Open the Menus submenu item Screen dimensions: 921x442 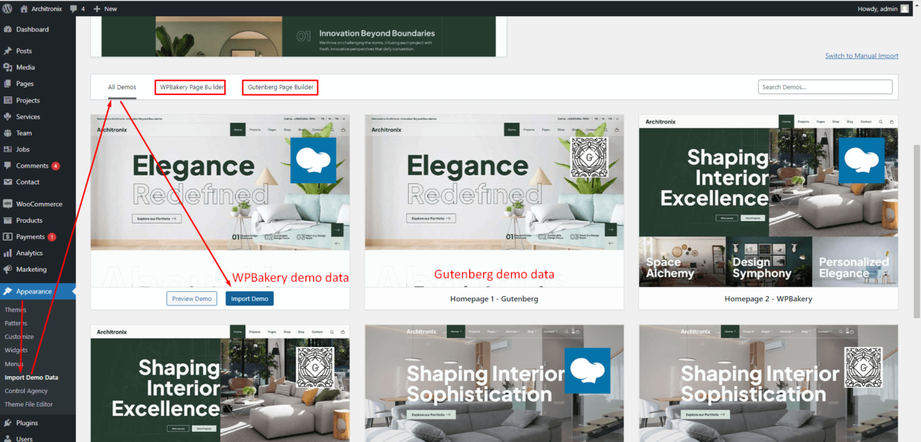coord(14,364)
